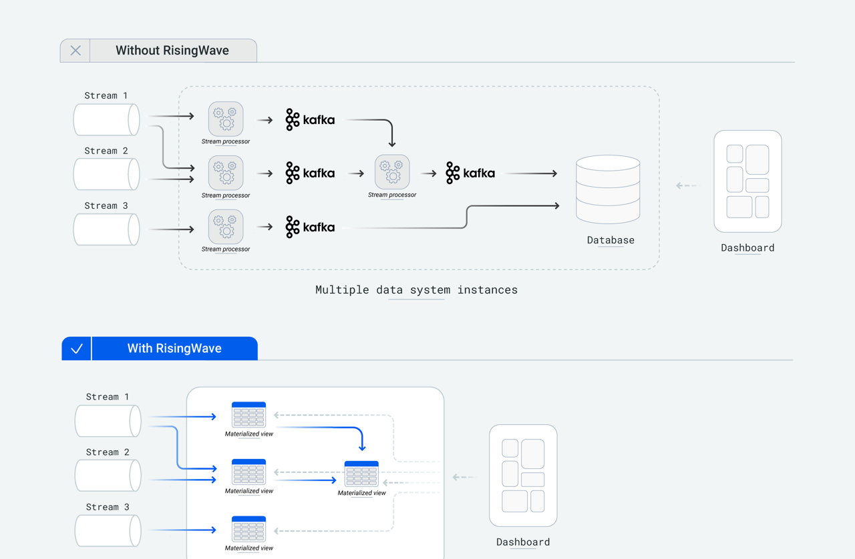Click "Stream processor" caption under the merging processor
Viewport: 855px width, 559px height.
pos(392,195)
